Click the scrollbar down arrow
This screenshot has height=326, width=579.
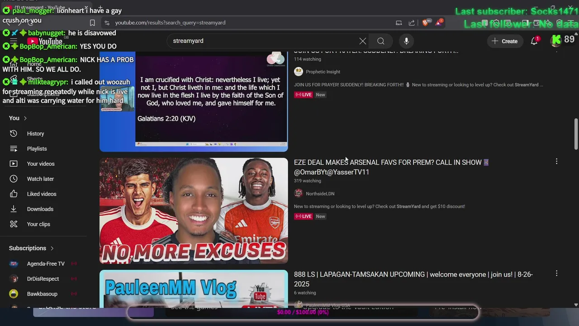point(576,305)
